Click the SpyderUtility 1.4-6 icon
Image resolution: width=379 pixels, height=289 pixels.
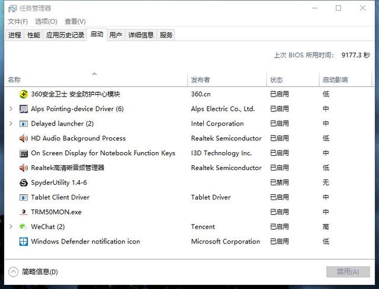click(24, 182)
